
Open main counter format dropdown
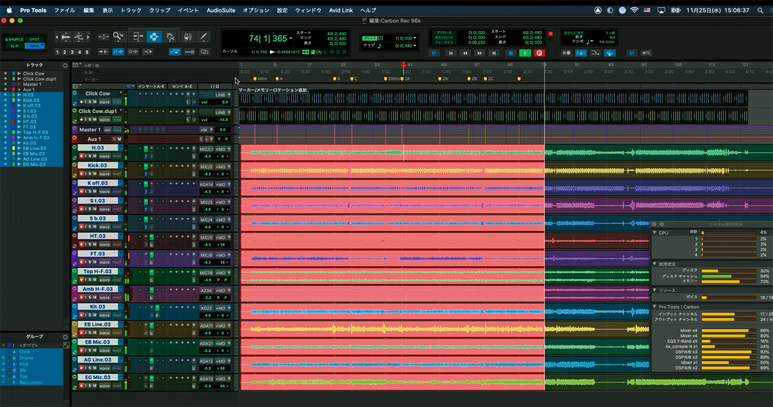coord(291,38)
